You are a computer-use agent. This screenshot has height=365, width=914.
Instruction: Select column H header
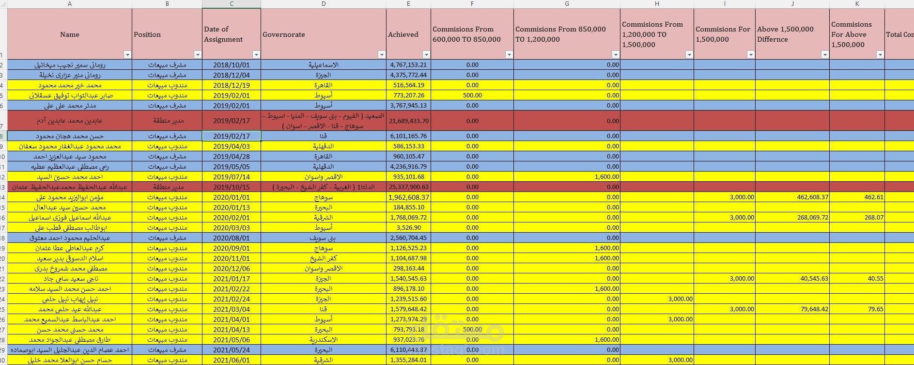click(657, 4)
